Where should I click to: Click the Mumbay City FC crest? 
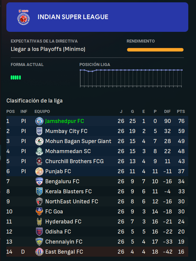click(x=39, y=131)
